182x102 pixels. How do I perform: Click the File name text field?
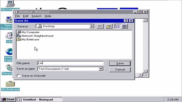(71, 63)
